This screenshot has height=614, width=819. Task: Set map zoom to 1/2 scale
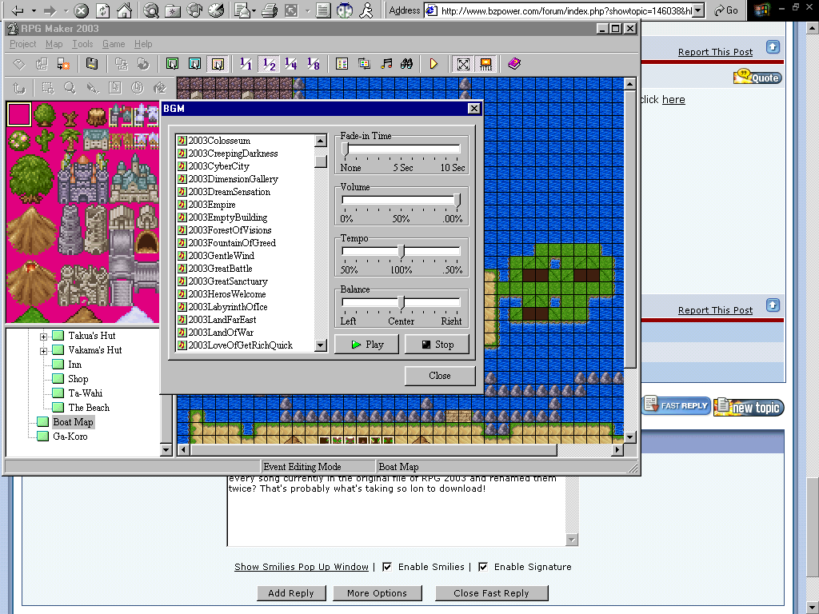269,64
